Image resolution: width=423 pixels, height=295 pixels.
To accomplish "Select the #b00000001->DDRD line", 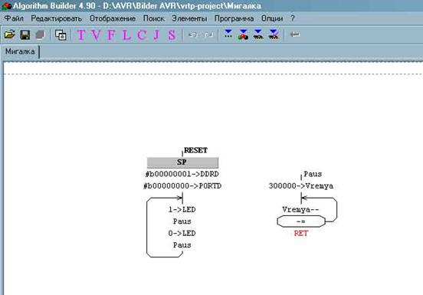I will (182, 174).
